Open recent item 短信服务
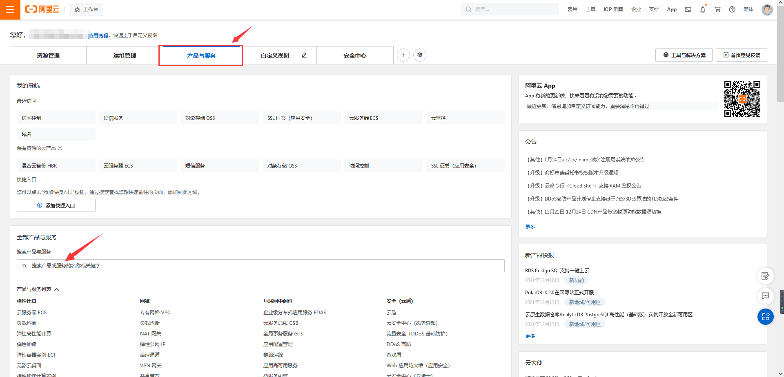Image resolution: width=784 pixels, height=377 pixels. point(138,118)
